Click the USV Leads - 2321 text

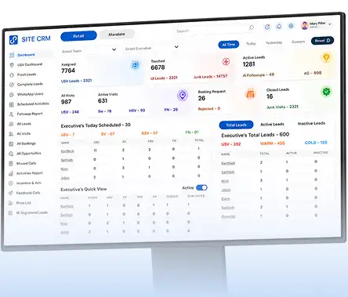tap(76, 81)
